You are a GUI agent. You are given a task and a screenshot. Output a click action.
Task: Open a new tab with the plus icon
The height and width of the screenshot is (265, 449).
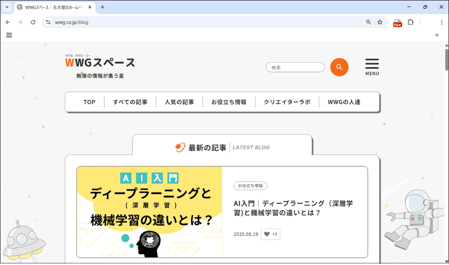point(103,7)
